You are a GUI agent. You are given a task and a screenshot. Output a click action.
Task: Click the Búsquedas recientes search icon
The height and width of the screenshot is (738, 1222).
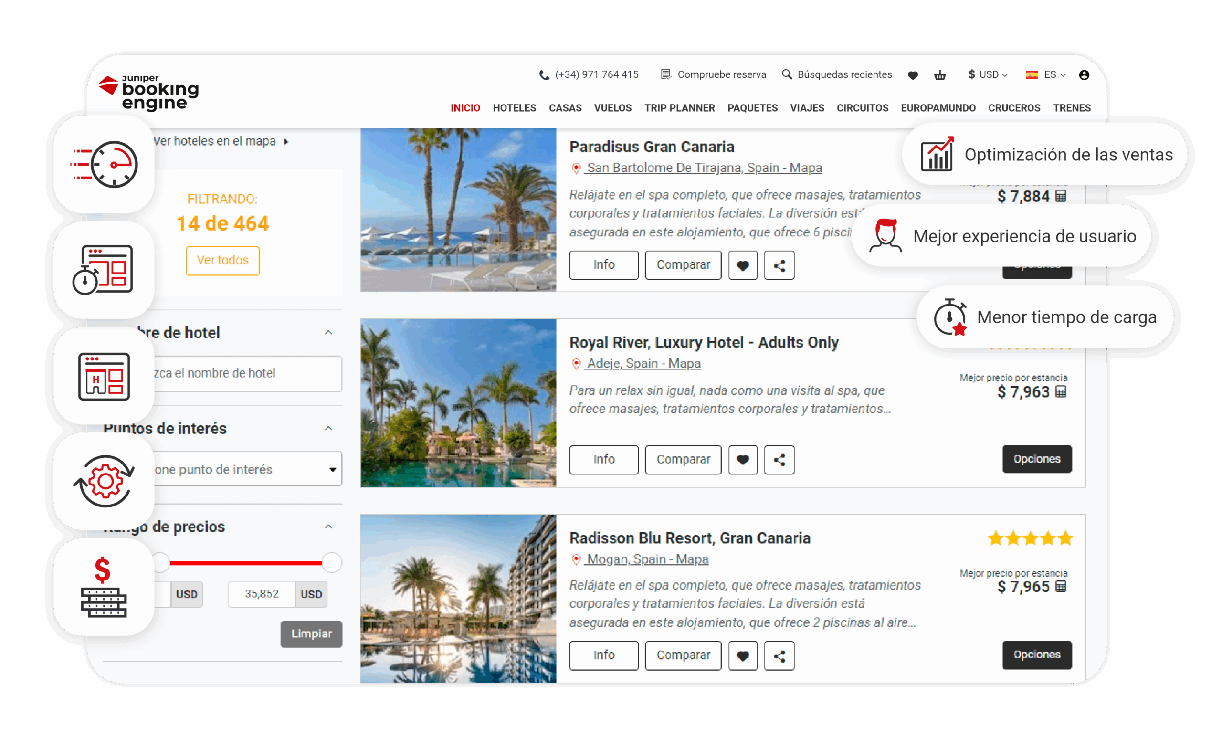[x=787, y=75]
